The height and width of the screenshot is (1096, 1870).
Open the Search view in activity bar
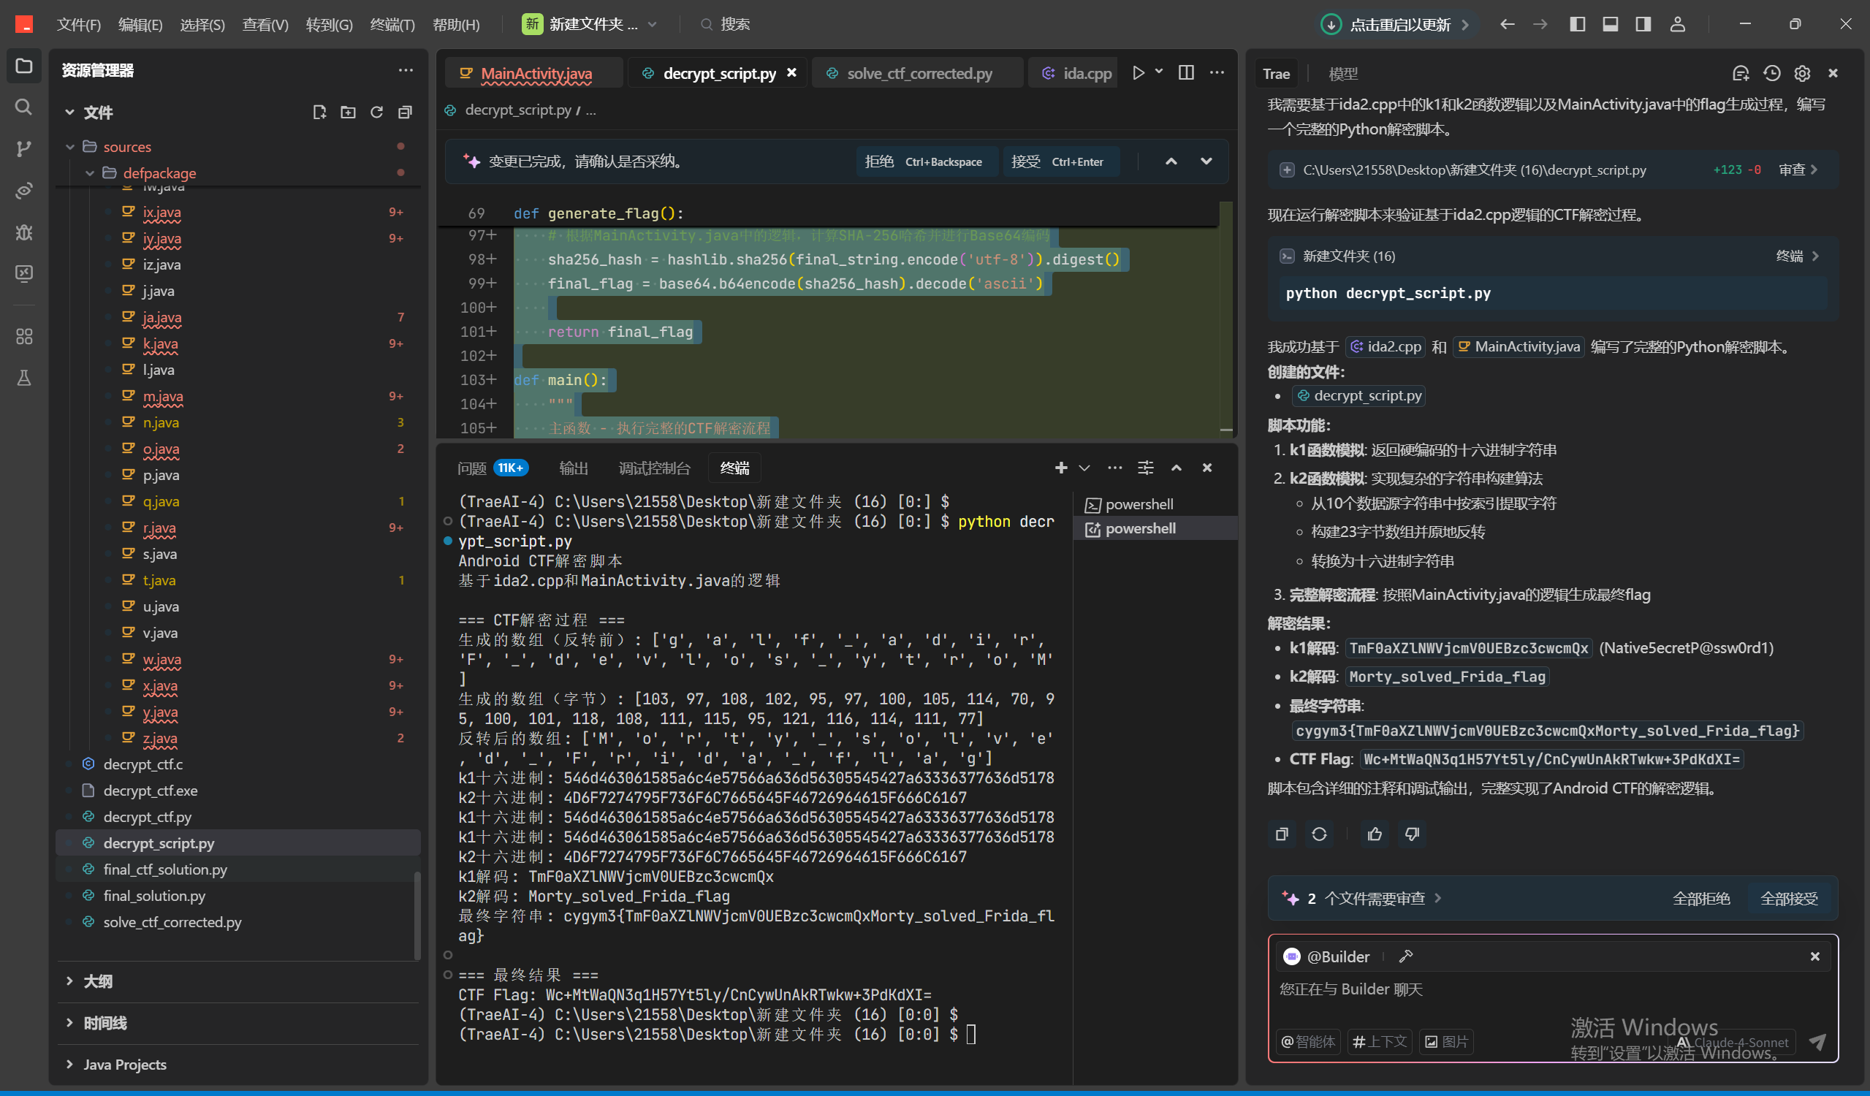click(x=23, y=107)
